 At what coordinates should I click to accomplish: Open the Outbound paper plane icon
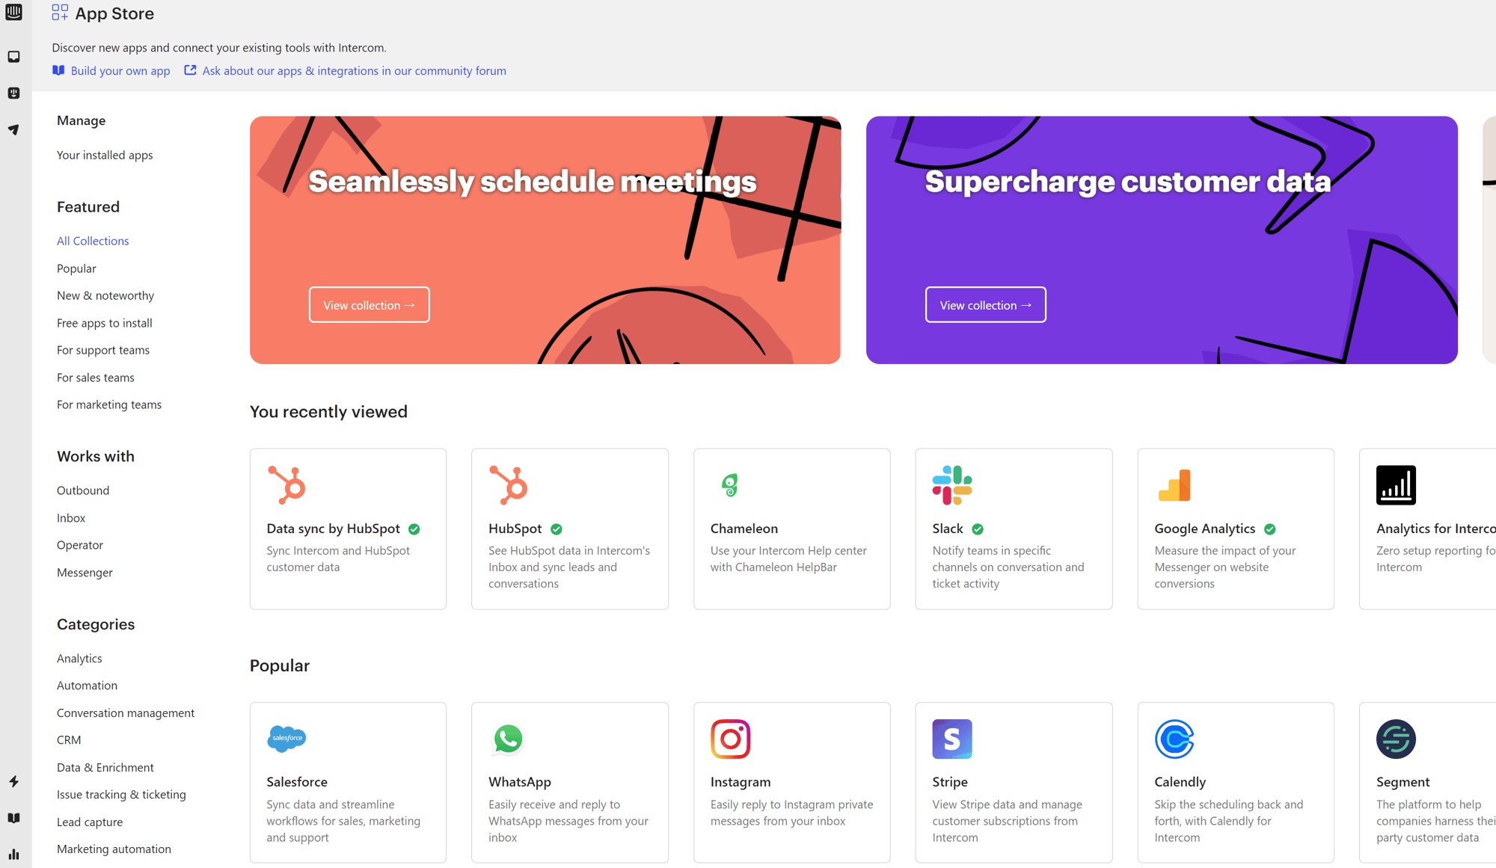click(x=14, y=129)
